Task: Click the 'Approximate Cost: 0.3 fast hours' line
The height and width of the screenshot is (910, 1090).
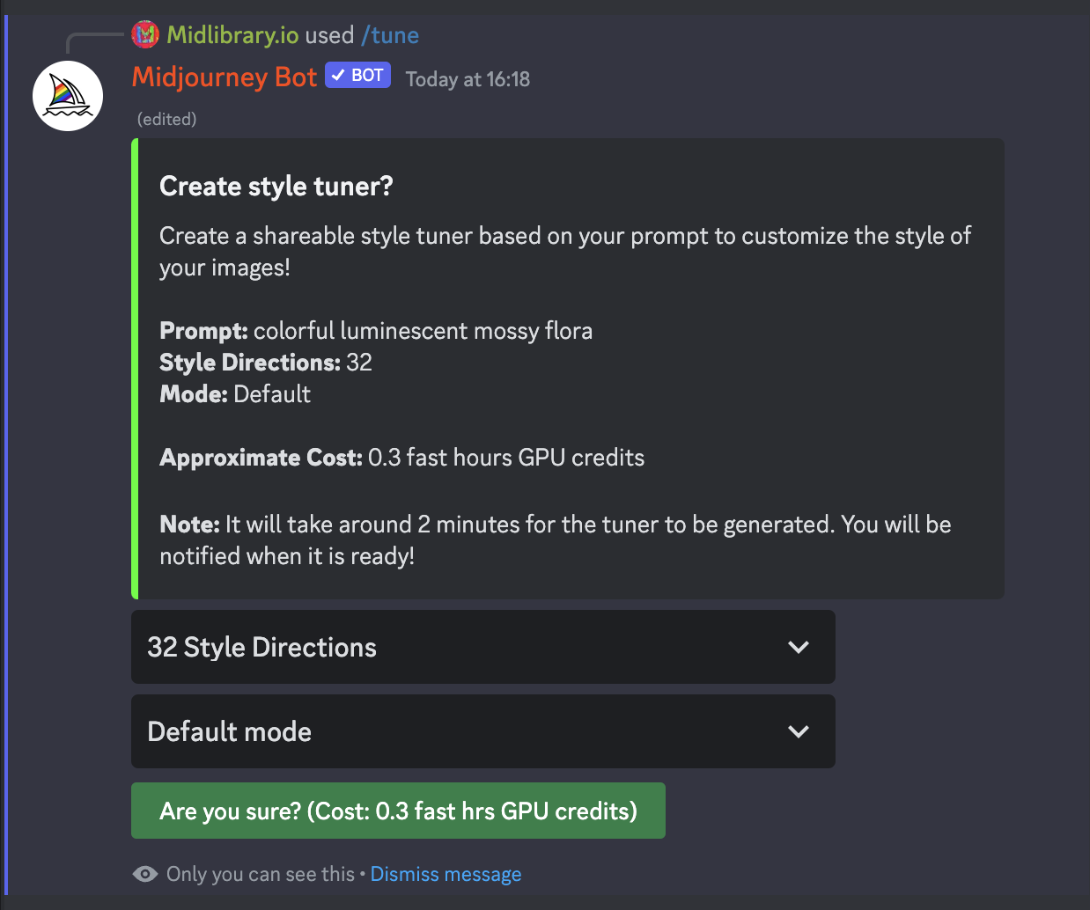Action: point(401,458)
